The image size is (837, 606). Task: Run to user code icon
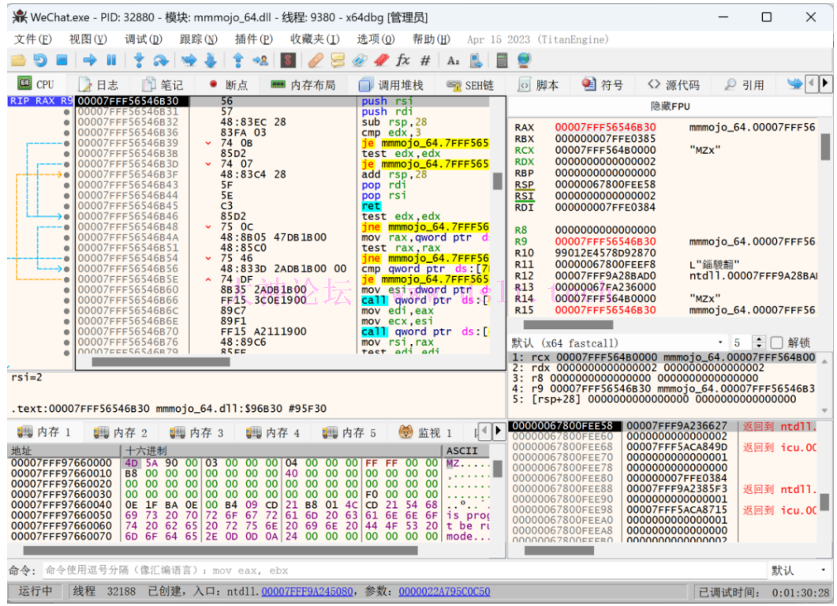point(260,60)
